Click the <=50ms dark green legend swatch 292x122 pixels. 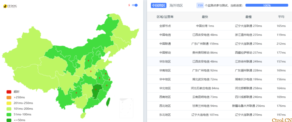coord(9,120)
